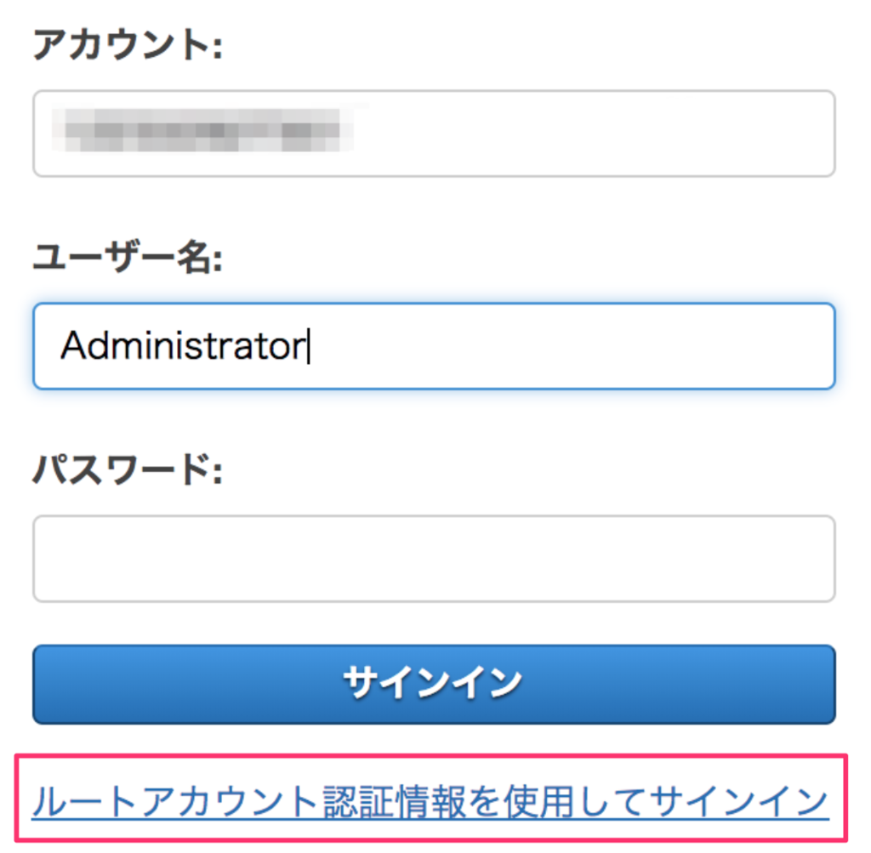
Task: Click the account credentials input box
Action: 434,133
